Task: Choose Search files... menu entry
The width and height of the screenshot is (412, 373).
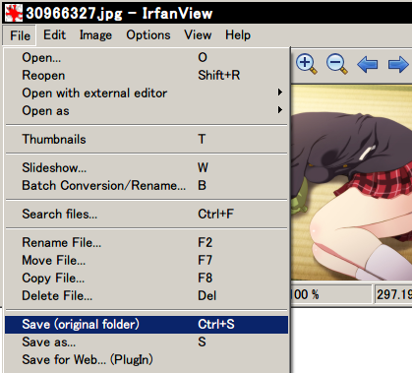Action: click(147, 214)
